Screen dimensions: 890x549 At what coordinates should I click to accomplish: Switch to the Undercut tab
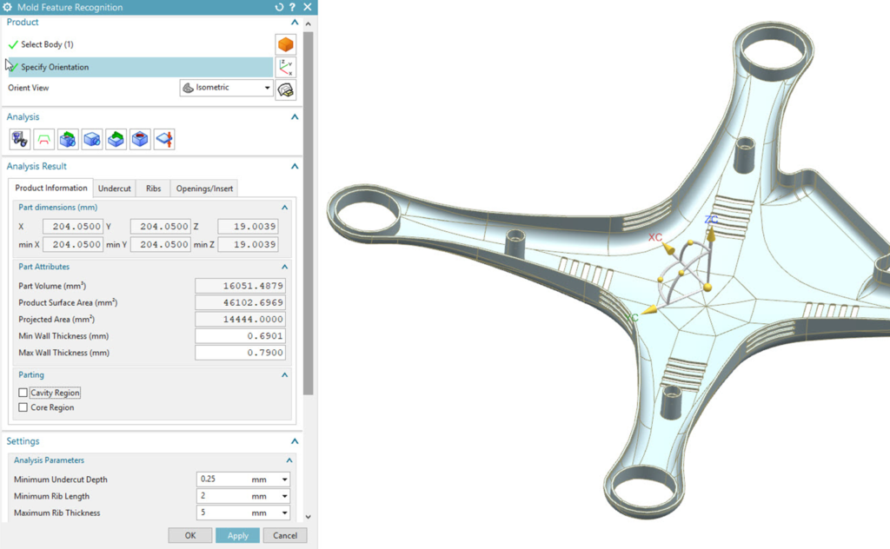114,189
